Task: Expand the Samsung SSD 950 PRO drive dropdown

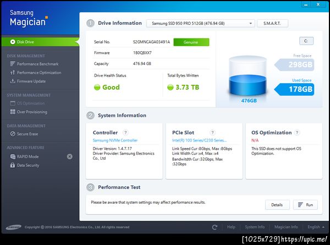Action: tap(201, 23)
